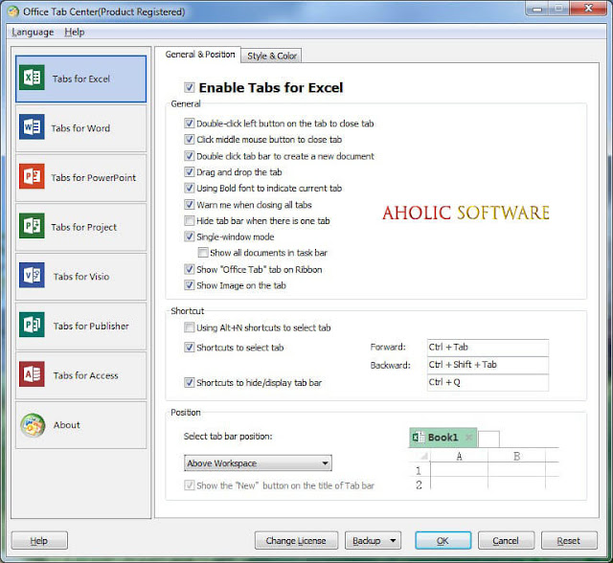Image resolution: width=613 pixels, height=563 pixels.
Task: Click the Office Tab Center title bar icon
Action: 13,11
